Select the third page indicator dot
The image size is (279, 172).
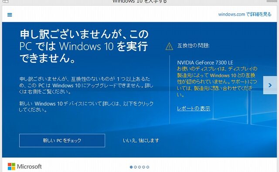(x=139, y=167)
